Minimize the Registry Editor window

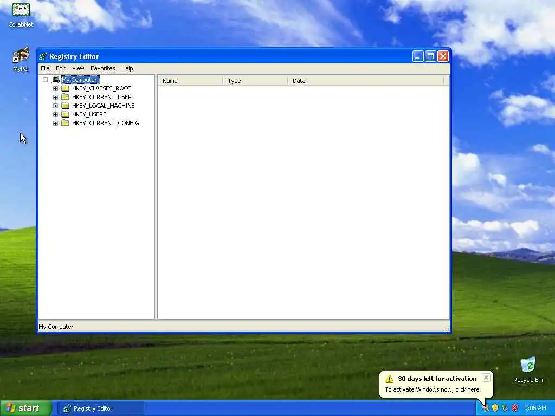418,56
